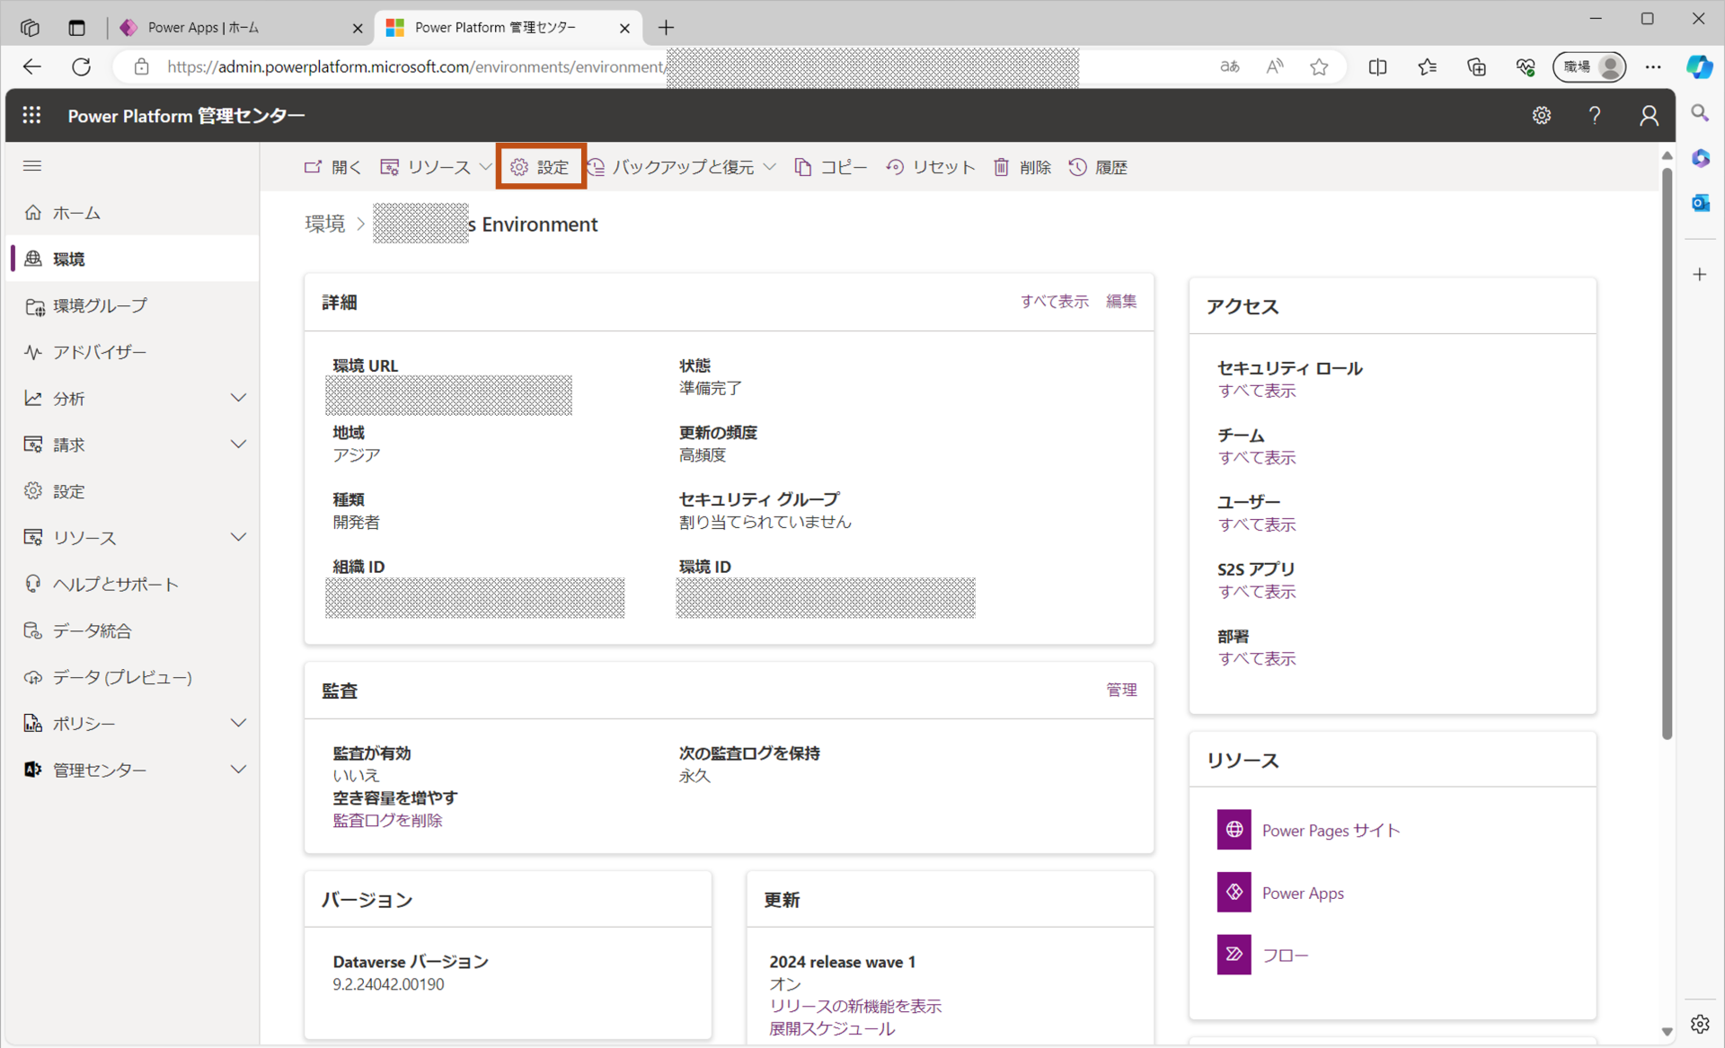This screenshot has width=1725, height=1048.
Task: Expand the ポリシー navigation group
Action: [x=238, y=723]
